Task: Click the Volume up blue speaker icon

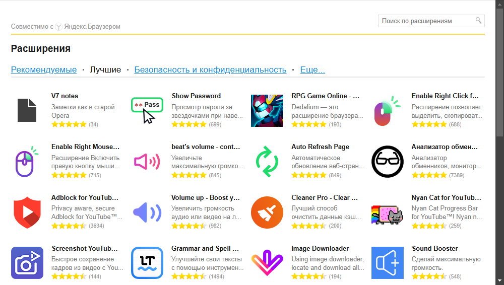Action: click(x=147, y=212)
